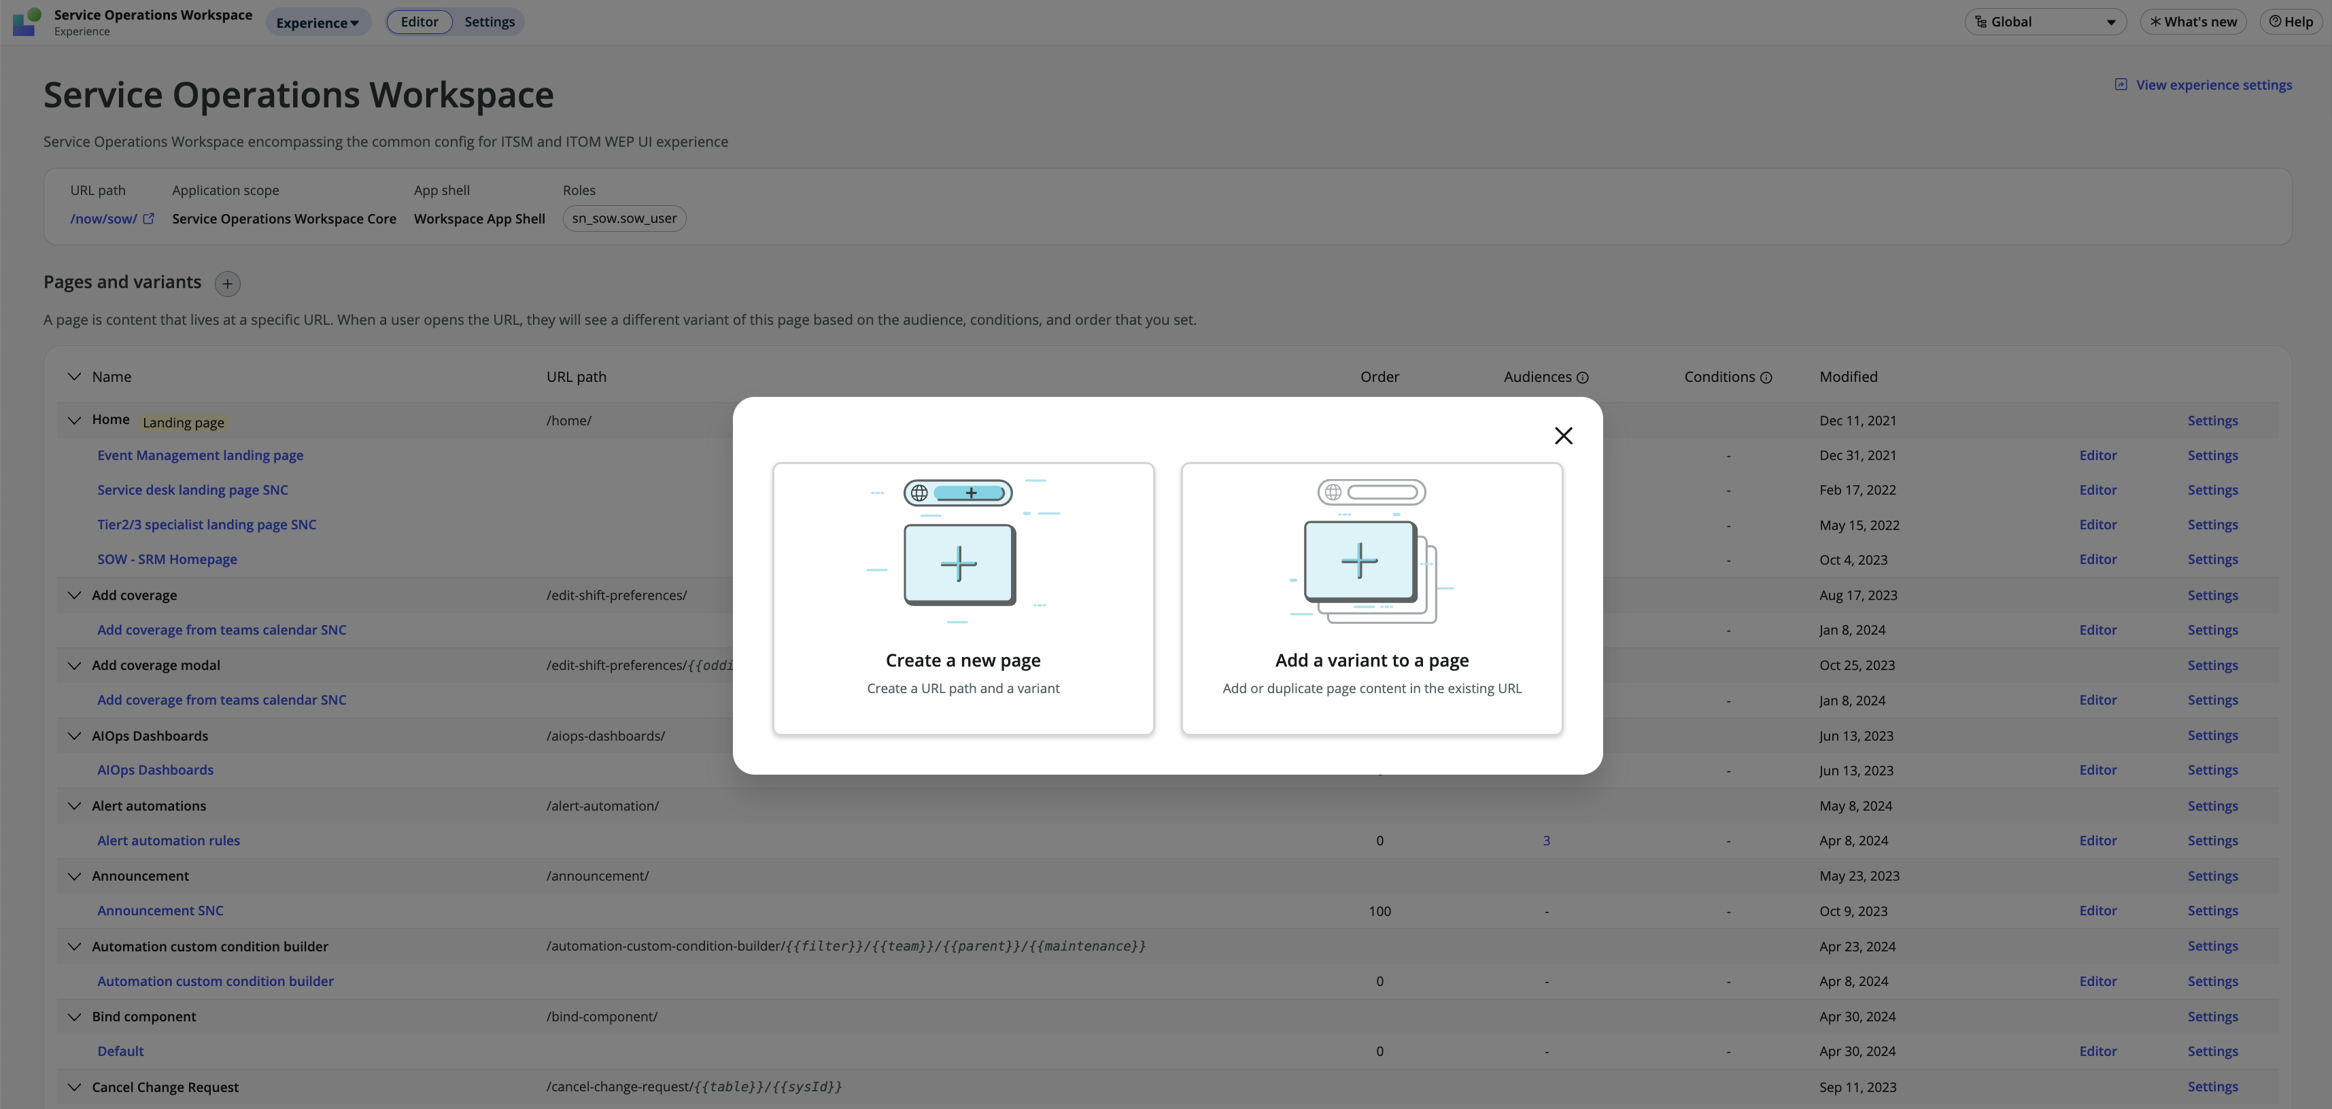
Task: Click Service Operations Workspace Core scope value
Action: tap(284, 219)
